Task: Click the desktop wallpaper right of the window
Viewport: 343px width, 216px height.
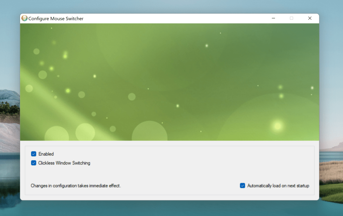Action: (331, 100)
